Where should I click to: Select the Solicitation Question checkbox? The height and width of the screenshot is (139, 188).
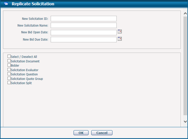[9, 74]
